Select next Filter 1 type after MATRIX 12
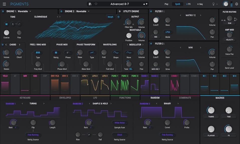 coord(200,15)
